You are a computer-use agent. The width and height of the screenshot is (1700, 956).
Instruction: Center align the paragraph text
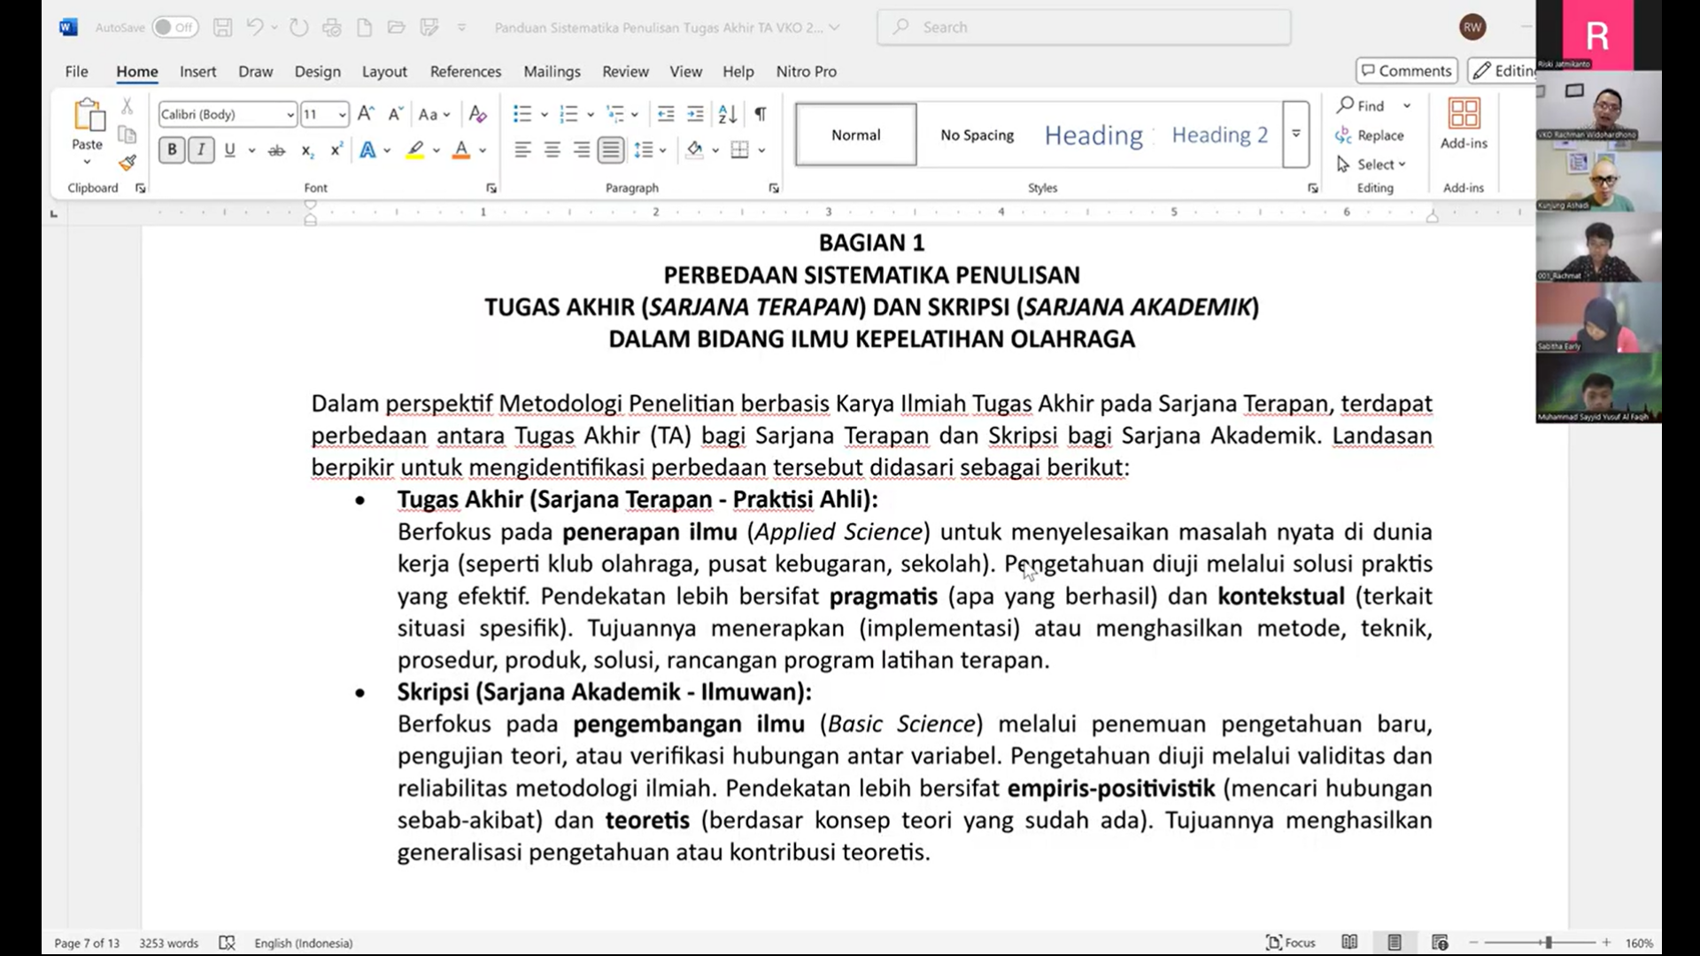click(552, 150)
